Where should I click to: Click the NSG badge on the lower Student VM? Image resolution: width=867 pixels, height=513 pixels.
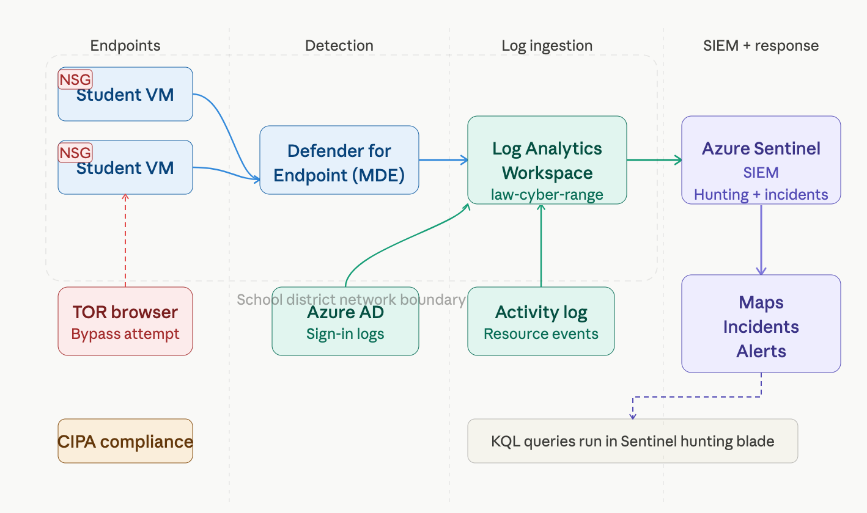(x=75, y=153)
